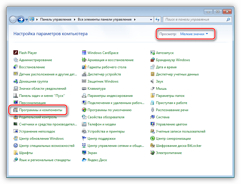Open the Персонализация icon
The image size is (241, 184).
pyautogui.click(x=16, y=103)
